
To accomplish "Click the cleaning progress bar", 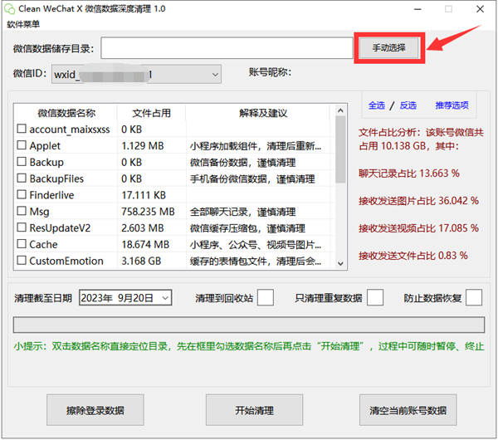I will click(249, 325).
